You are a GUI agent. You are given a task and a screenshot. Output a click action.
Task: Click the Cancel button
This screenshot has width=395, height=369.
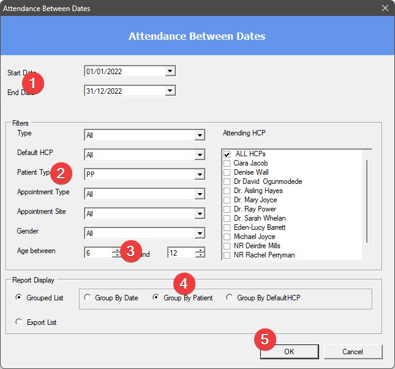point(353,352)
